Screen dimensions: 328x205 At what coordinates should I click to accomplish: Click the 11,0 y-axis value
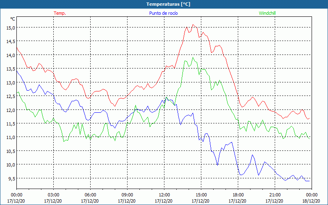click(x=11, y=137)
